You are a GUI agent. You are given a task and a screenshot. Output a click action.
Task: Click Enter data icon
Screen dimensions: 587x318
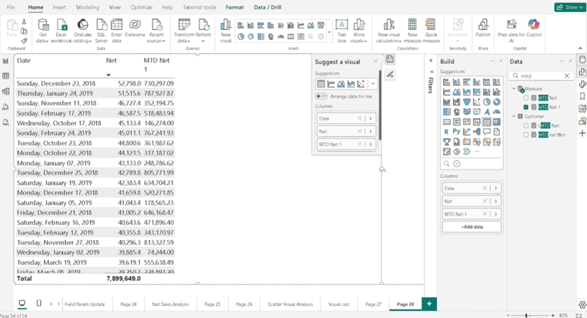coord(116,31)
